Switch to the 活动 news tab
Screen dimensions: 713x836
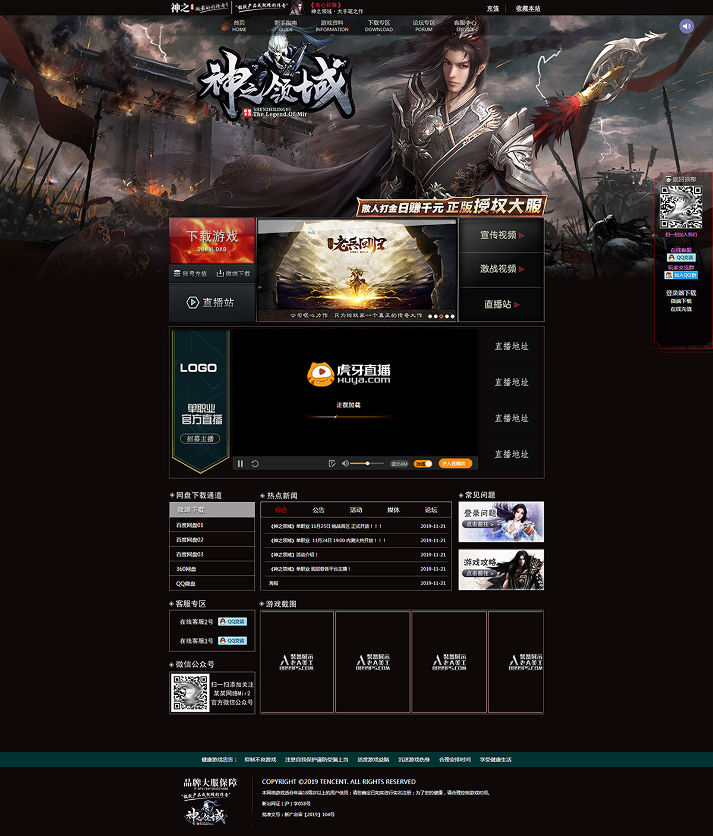click(x=356, y=510)
